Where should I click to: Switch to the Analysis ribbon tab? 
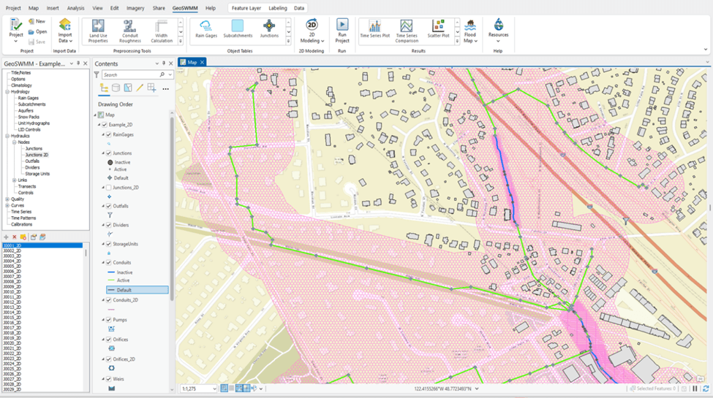click(x=75, y=8)
